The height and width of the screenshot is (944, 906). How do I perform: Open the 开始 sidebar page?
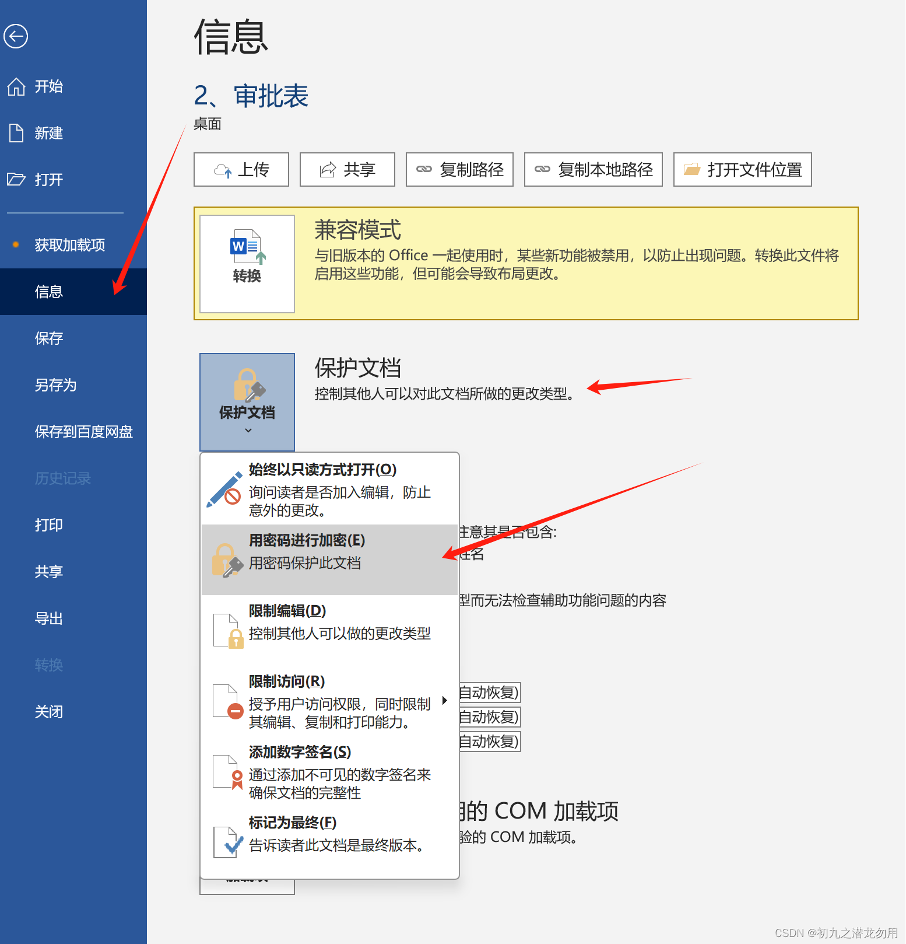point(73,86)
